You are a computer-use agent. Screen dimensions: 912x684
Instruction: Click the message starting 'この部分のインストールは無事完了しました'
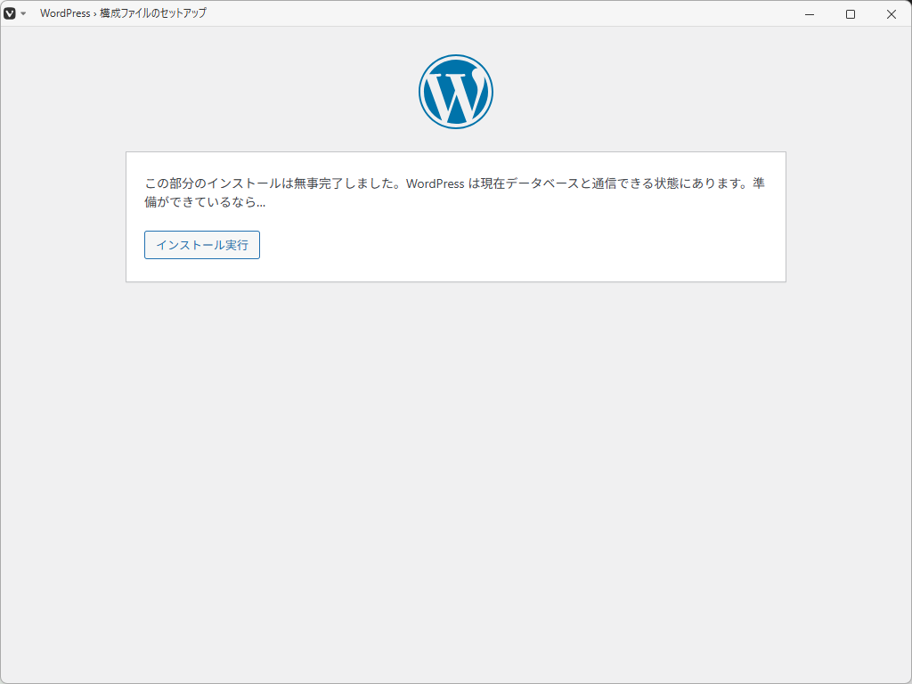point(455,192)
